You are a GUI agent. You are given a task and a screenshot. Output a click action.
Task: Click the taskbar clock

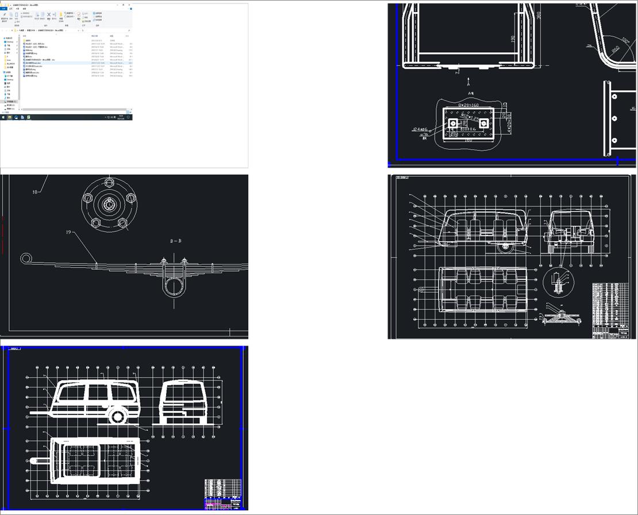[121, 117]
